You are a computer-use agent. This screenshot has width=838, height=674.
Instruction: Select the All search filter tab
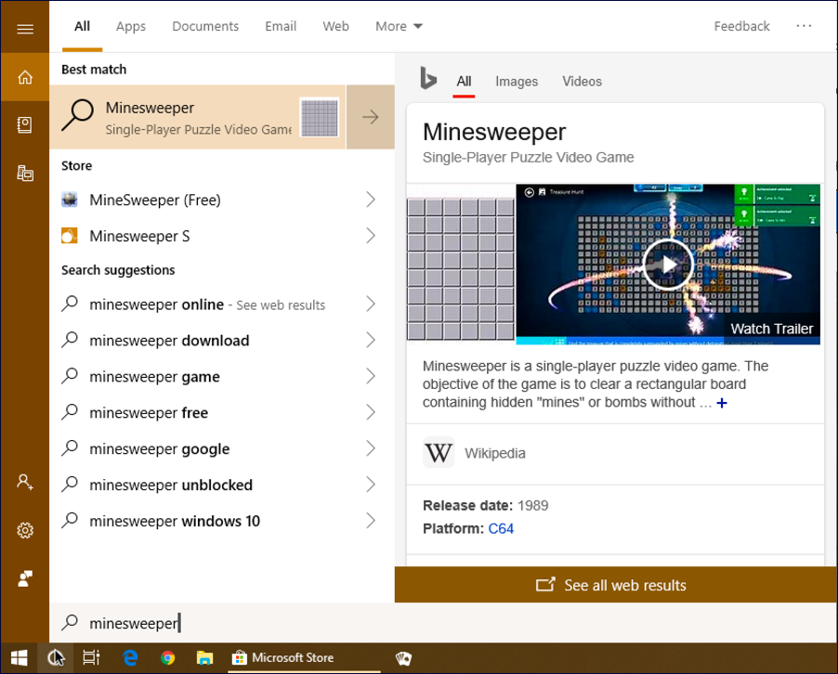(83, 26)
